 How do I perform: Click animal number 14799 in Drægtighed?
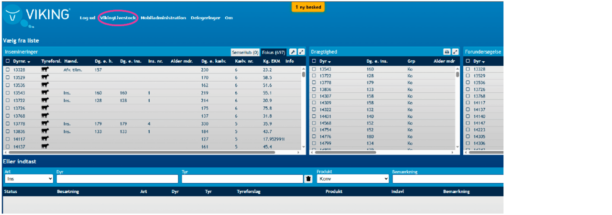(x=325, y=143)
